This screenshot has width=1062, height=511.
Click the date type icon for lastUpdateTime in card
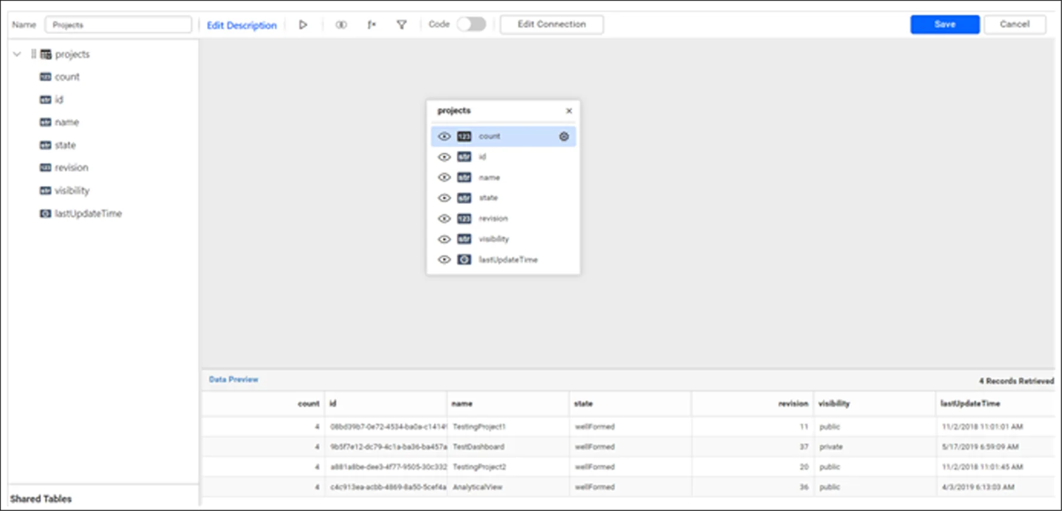pyautogui.click(x=464, y=260)
